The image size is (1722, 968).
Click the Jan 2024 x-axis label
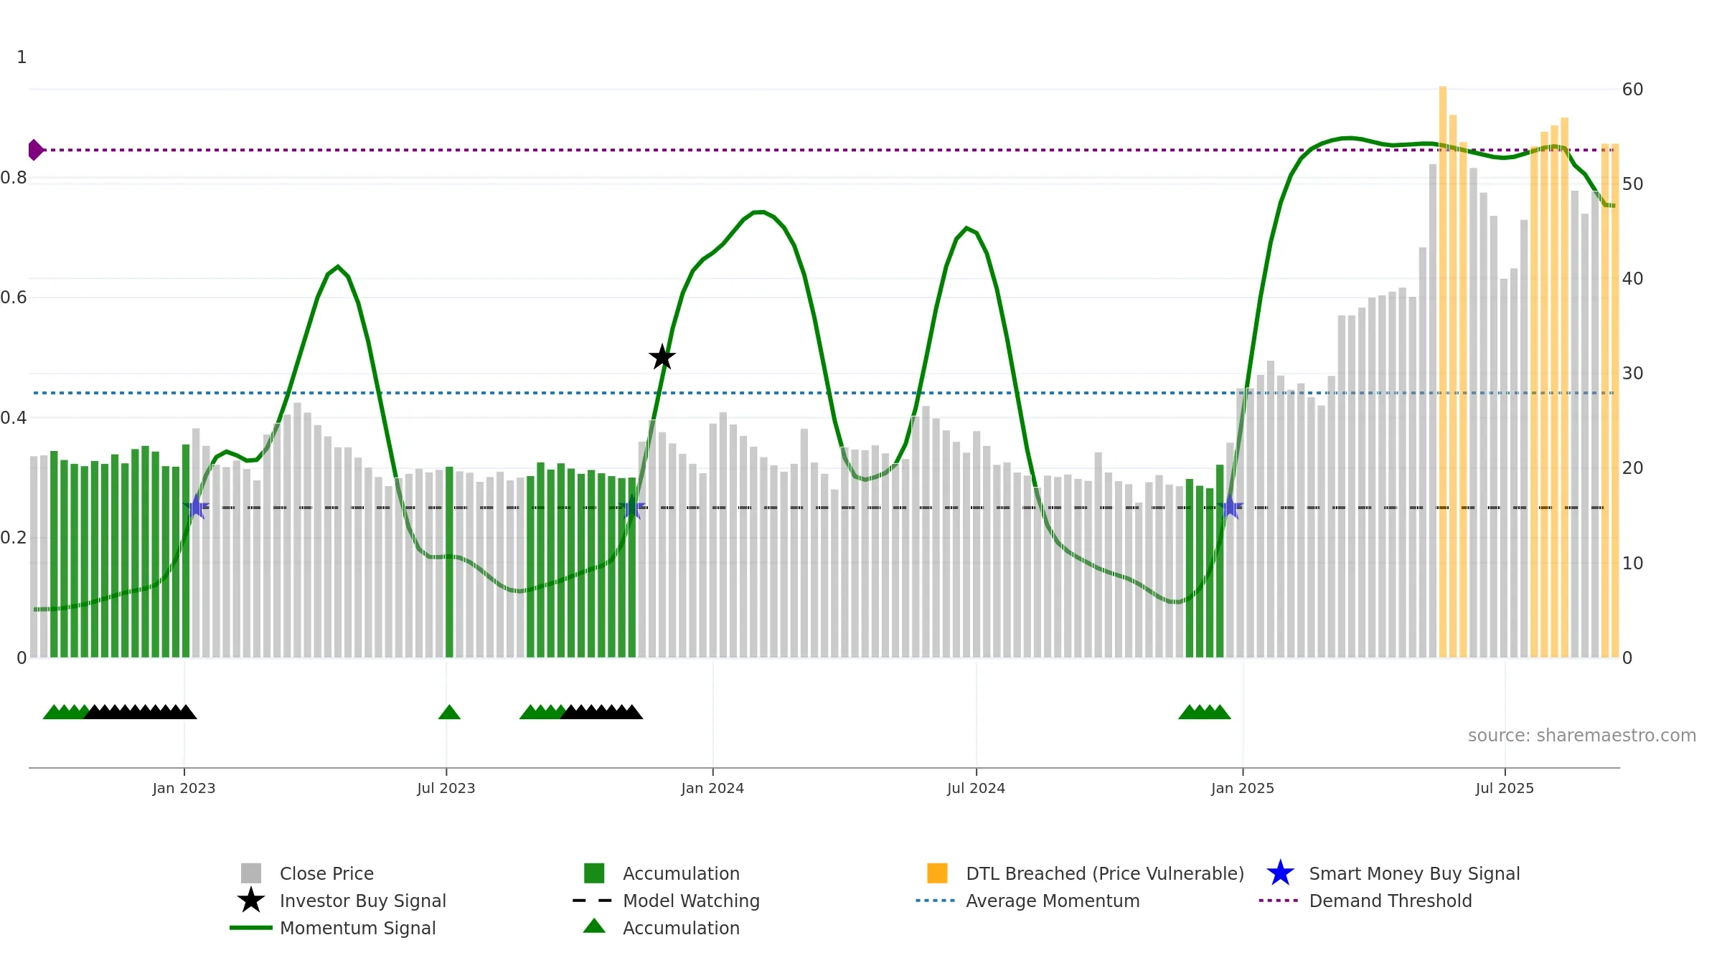[x=712, y=788]
